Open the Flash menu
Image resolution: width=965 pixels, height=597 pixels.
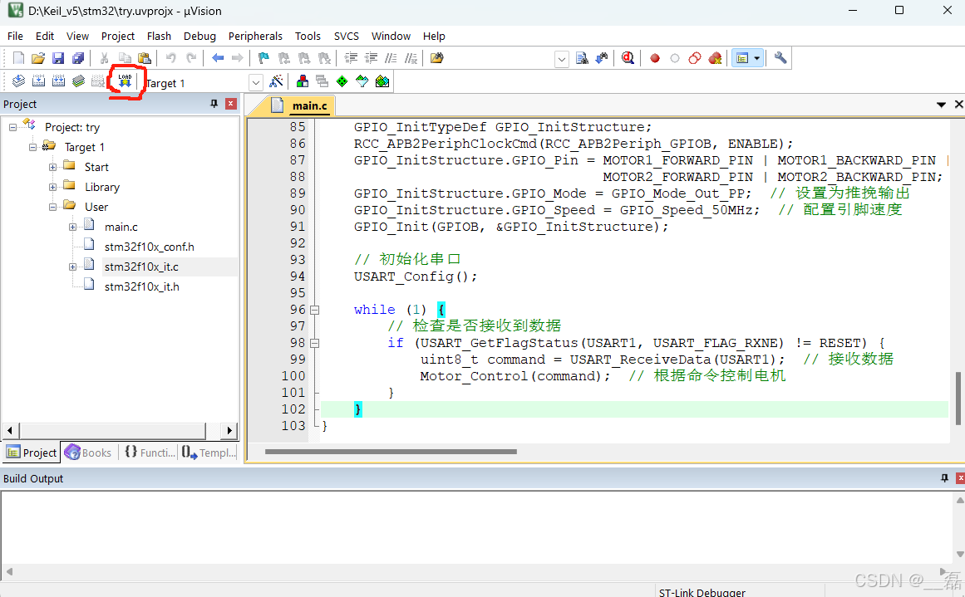click(159, 37)
